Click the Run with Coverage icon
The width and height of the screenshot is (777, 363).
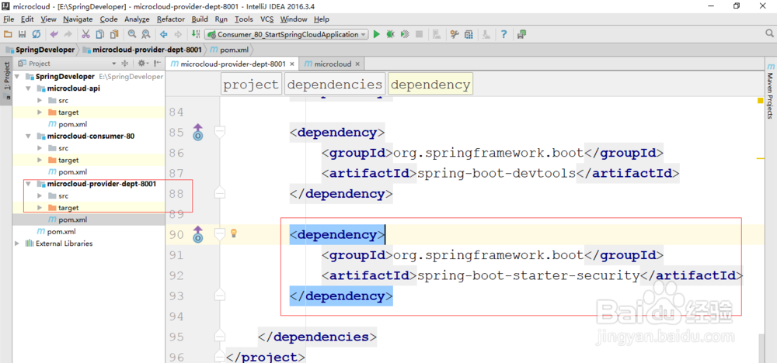point(405,34)
